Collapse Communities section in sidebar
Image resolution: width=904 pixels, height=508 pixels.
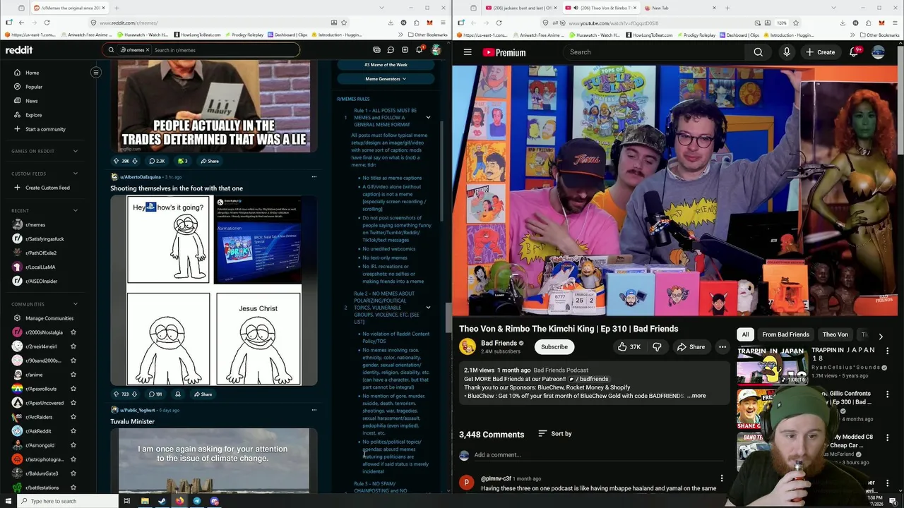(76, 304)
